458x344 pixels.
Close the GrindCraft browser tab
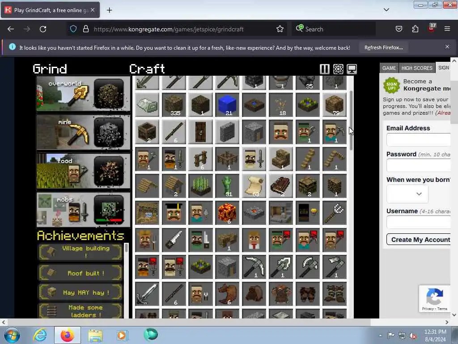point(93,10)
